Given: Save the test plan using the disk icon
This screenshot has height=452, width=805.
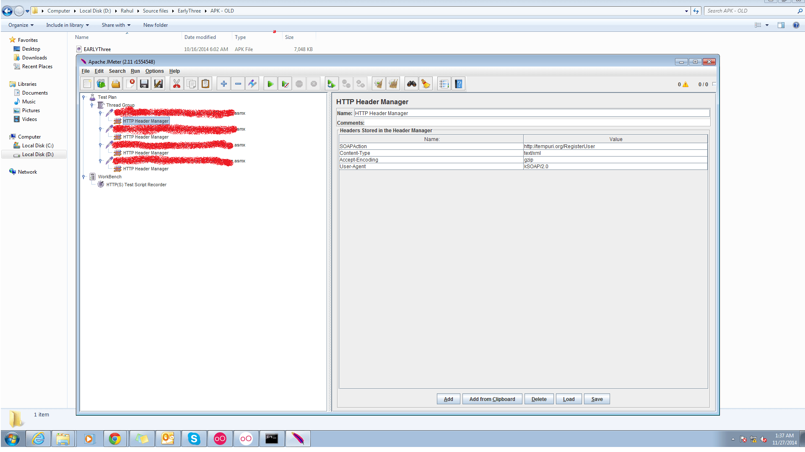Looking at the screenshot, I should (x=144, y=84).
